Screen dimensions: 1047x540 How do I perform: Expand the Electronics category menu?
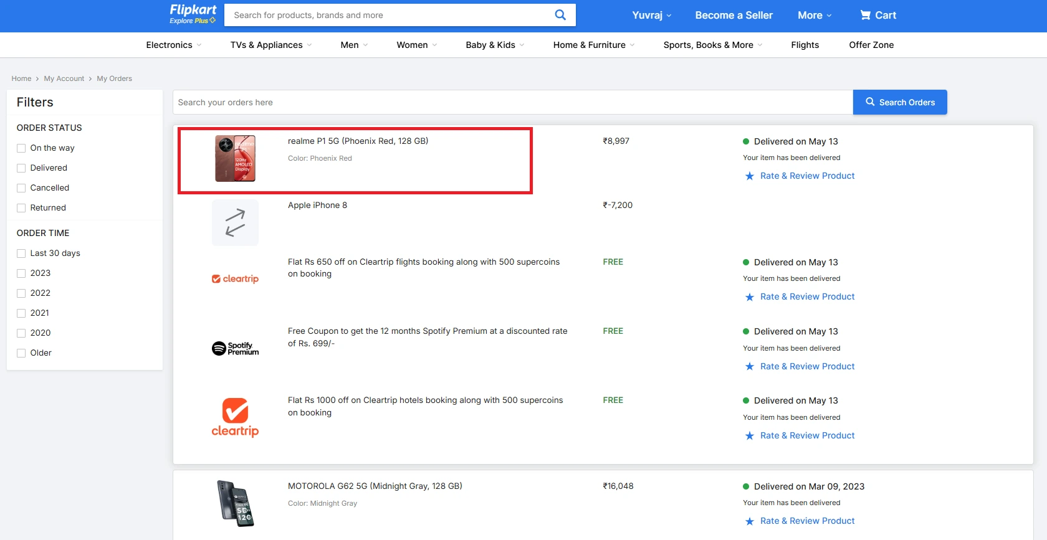pyautogui.click(x=174, y=45)
